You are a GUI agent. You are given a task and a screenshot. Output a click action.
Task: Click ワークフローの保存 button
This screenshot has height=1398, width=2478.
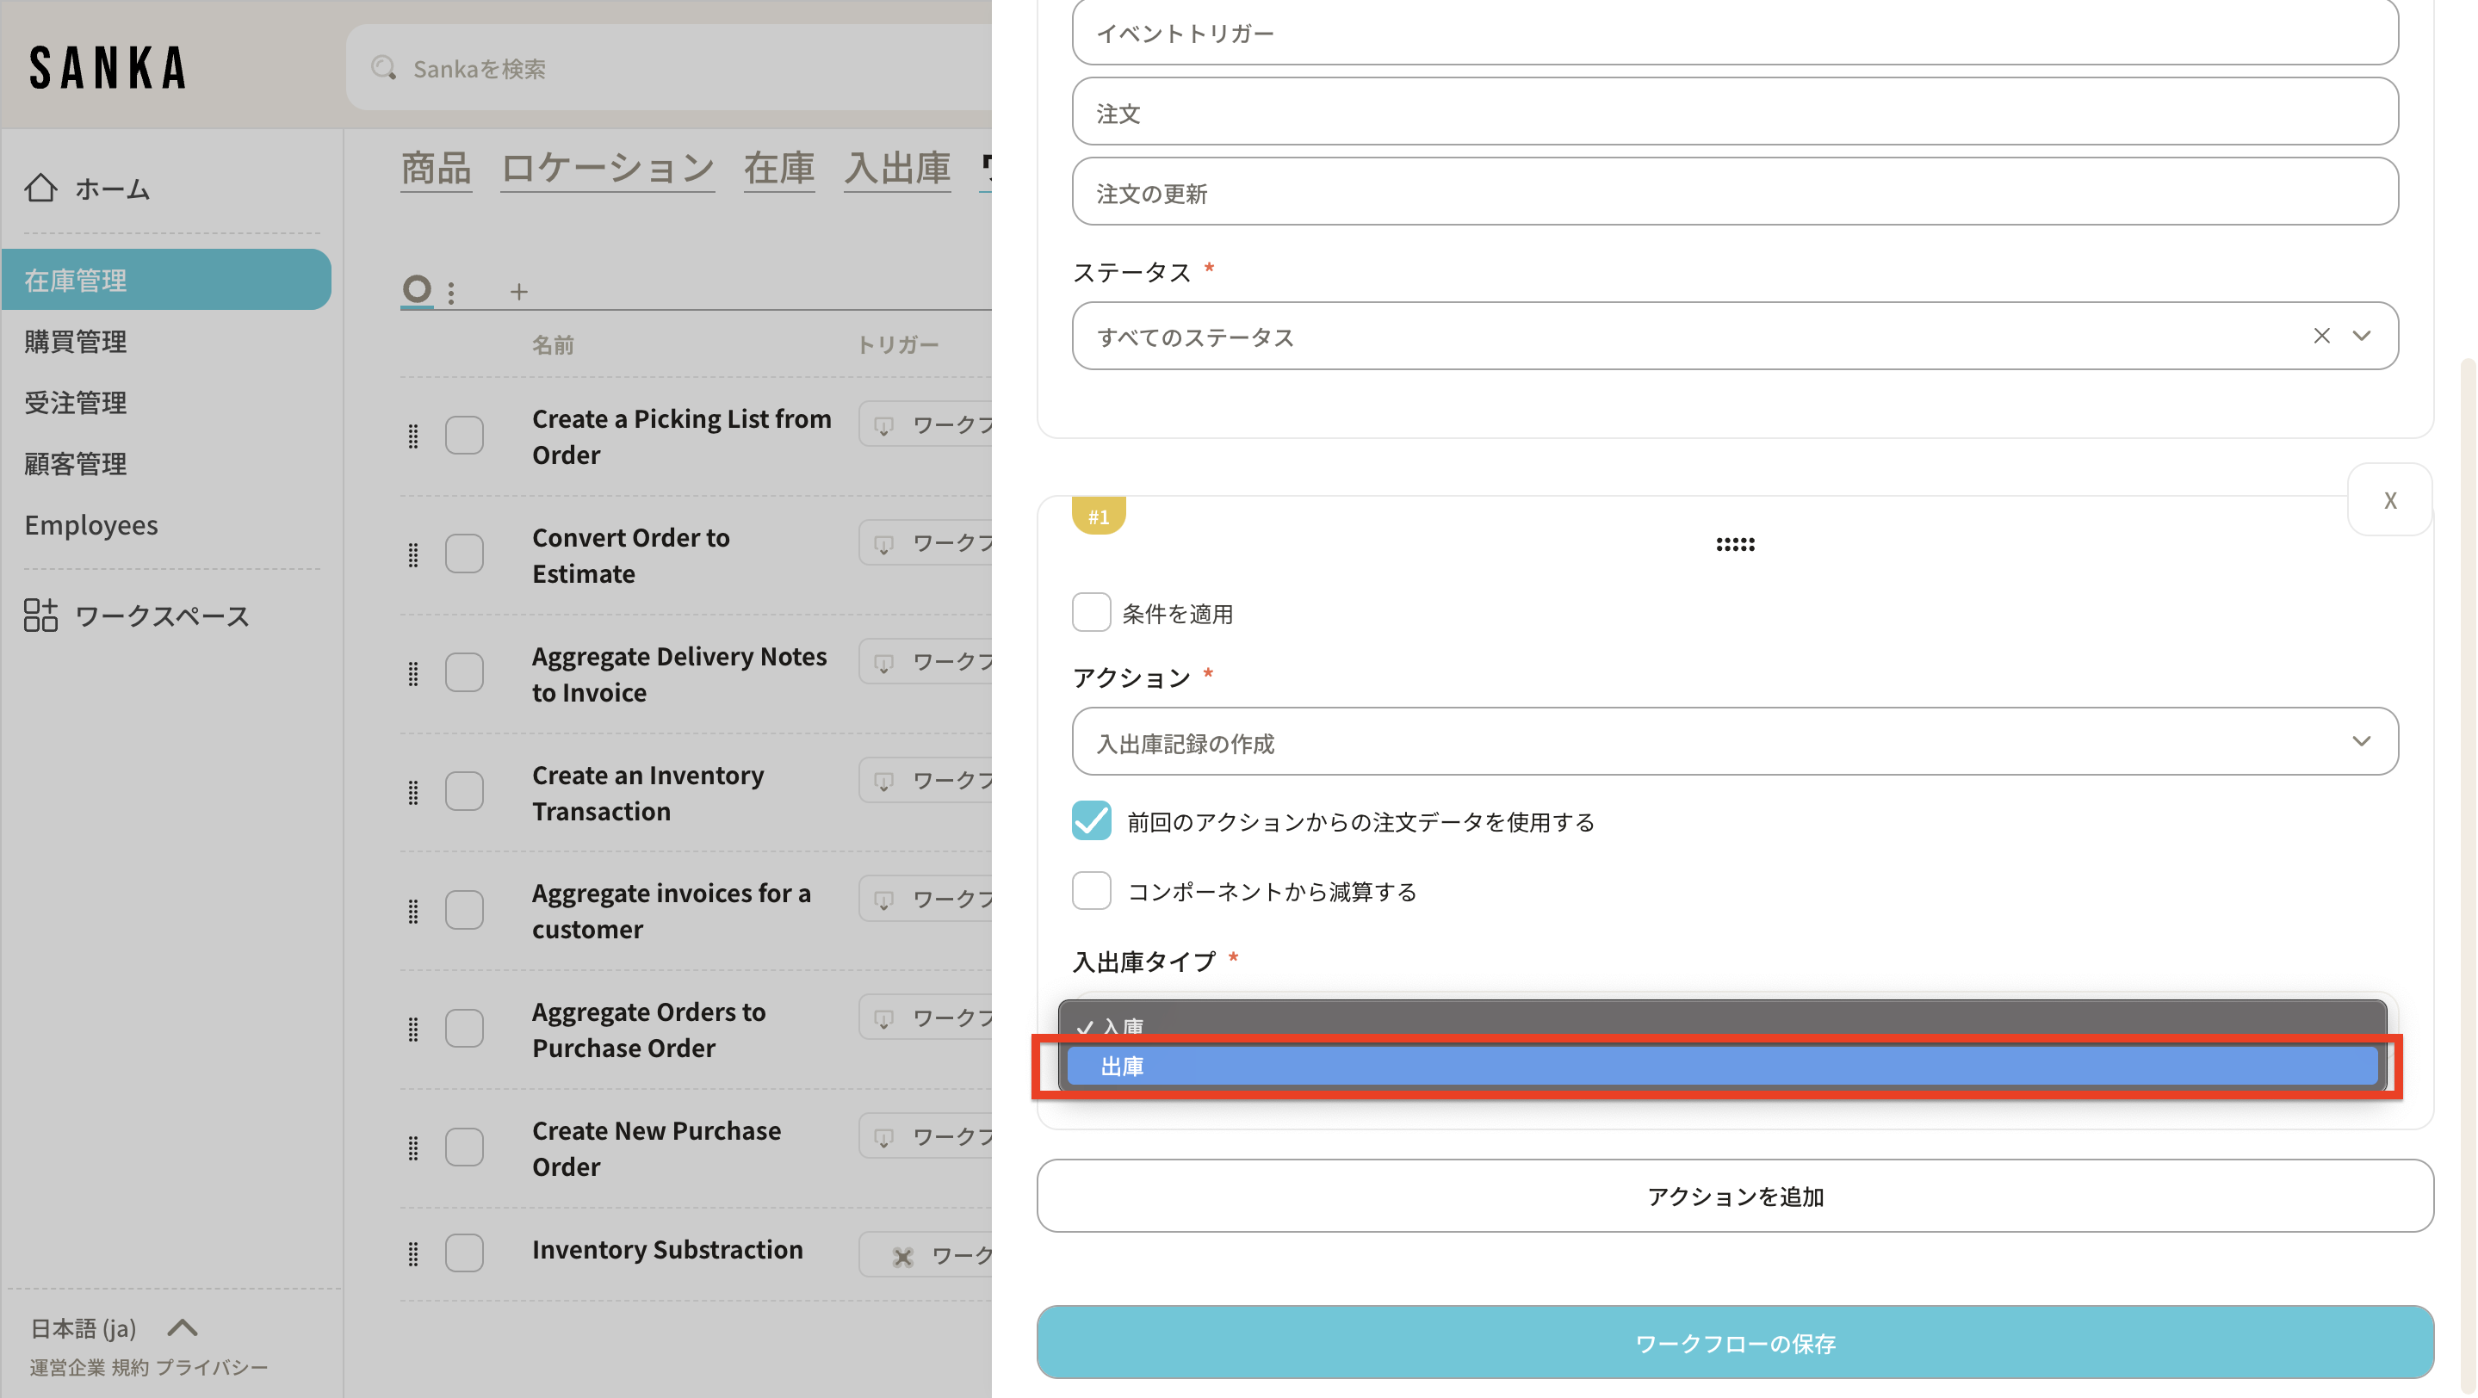pos(1734,1342)
